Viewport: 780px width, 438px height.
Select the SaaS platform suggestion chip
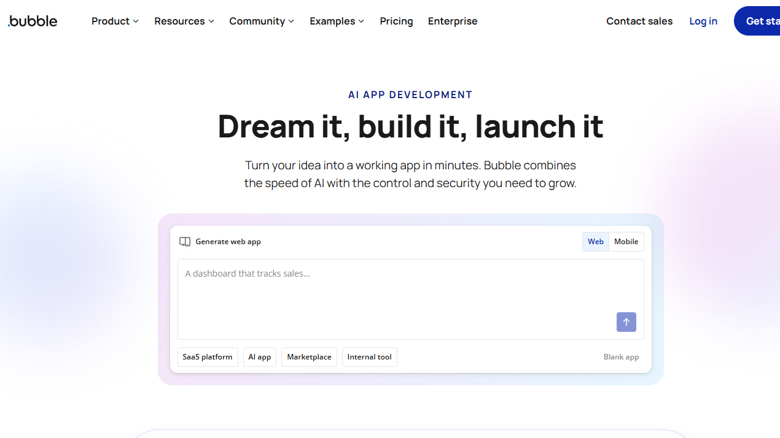coord(208,357)
